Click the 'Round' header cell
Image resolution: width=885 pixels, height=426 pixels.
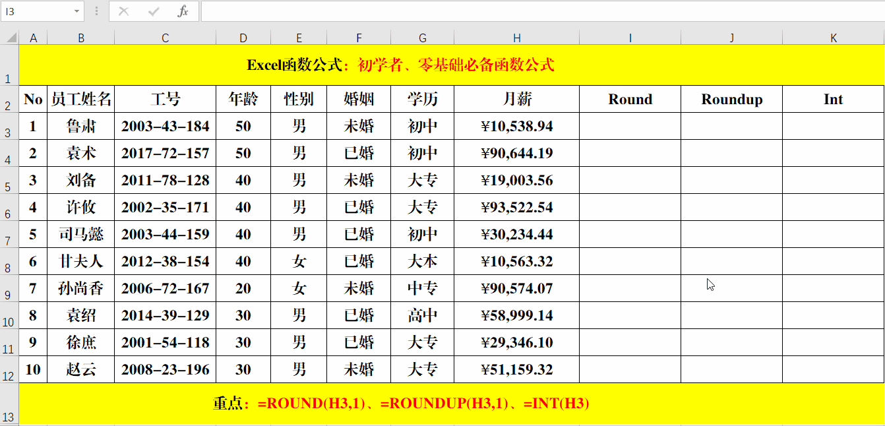pos(630,99)
